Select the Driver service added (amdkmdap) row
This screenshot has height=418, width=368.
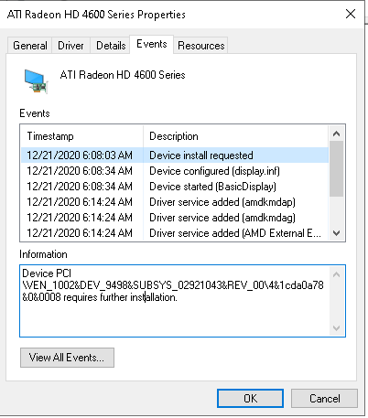(175, 202)
